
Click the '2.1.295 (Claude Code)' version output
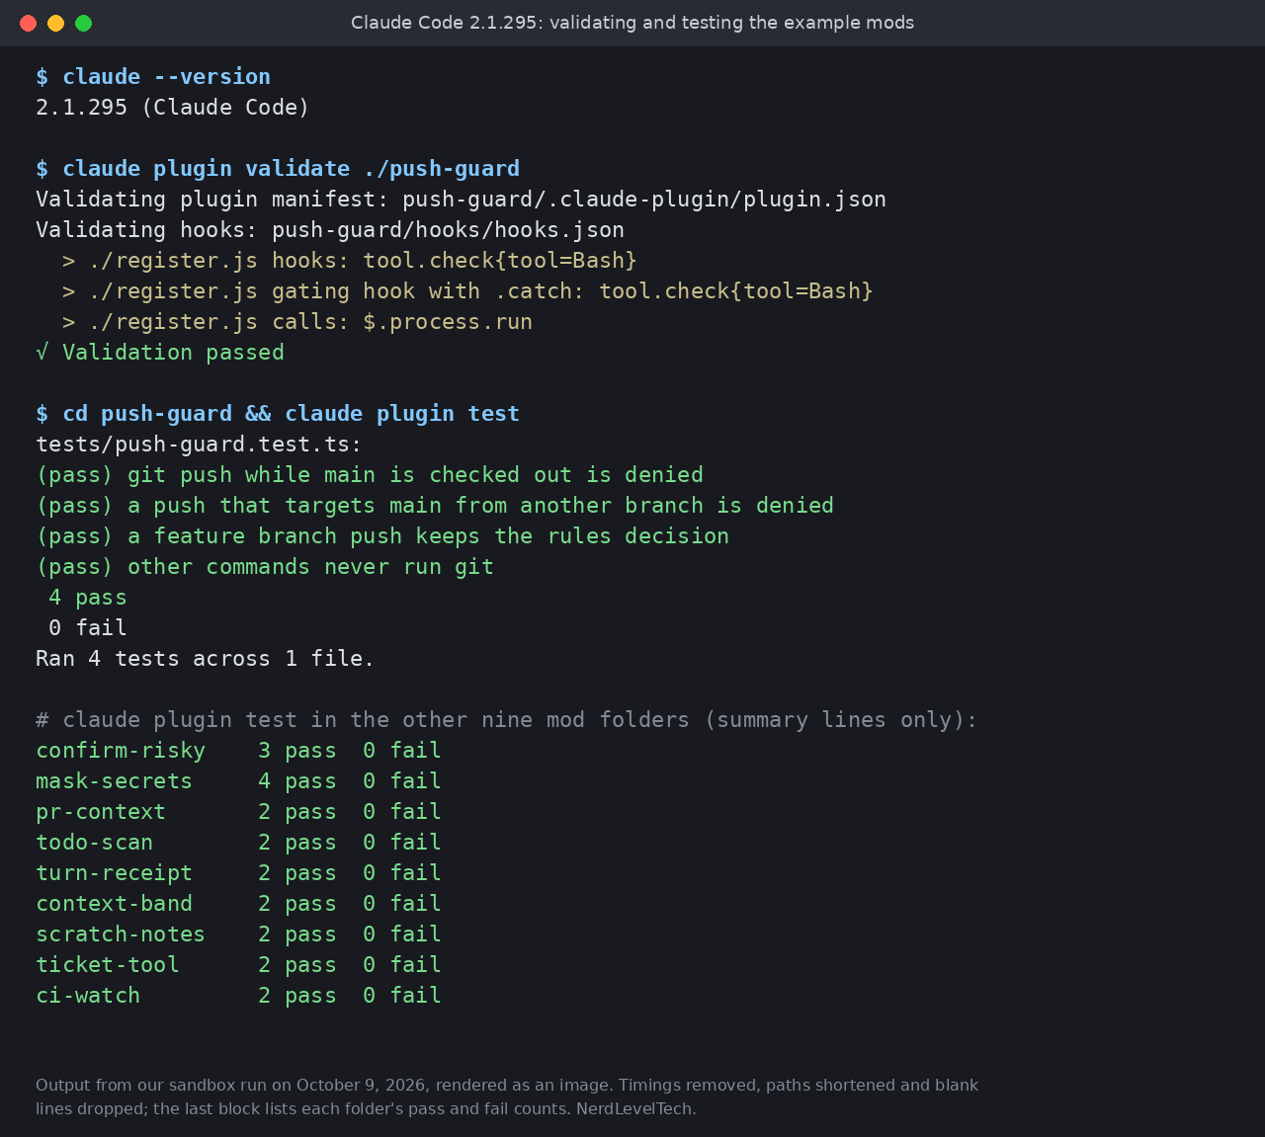pyautogui.click(x=173, y=108)
